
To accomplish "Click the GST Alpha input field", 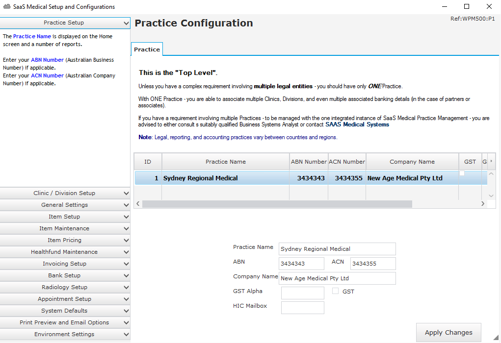I will [x=303, y=293].
